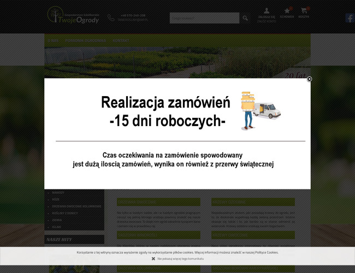Select Róże category in sidebar
Screen dimensions: 355x273
[56, 199]
